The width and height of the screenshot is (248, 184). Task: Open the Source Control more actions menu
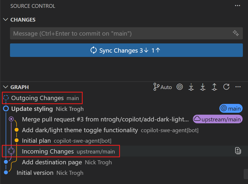237,5
